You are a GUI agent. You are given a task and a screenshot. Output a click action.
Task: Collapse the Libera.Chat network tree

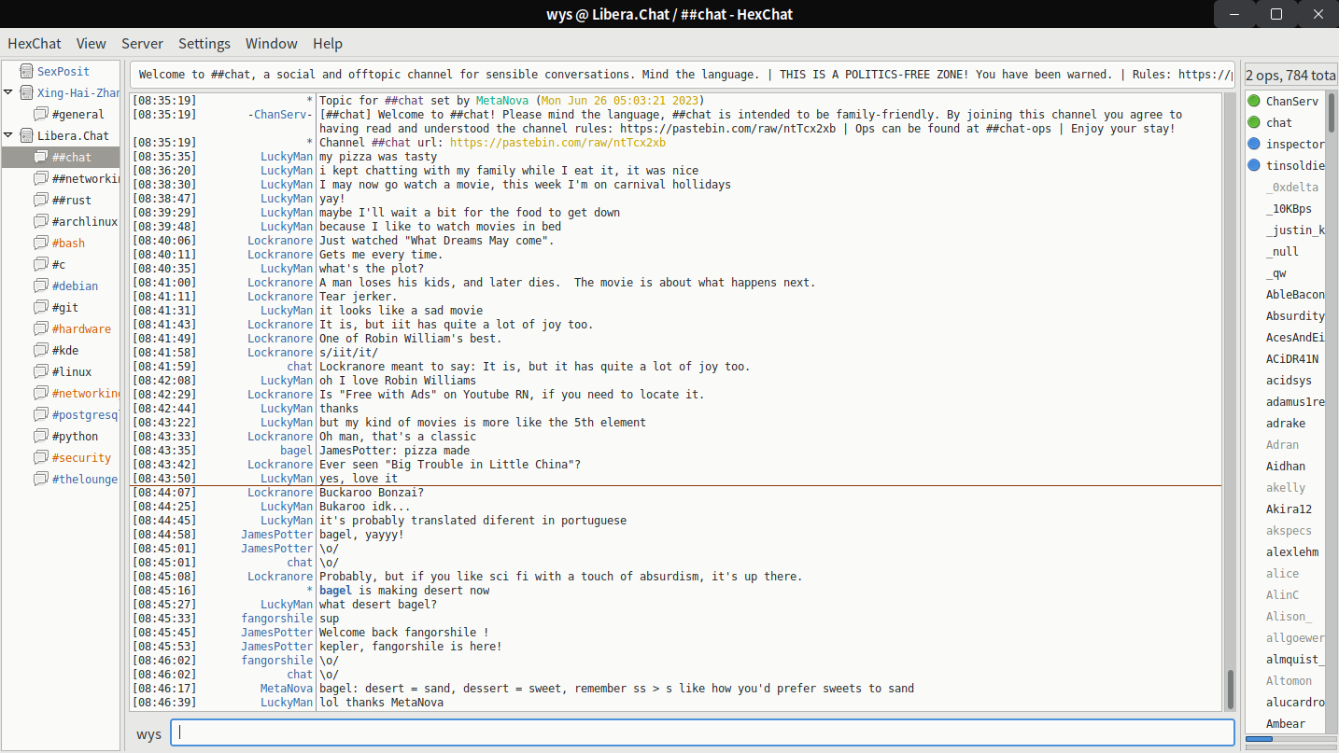point(8,135)
